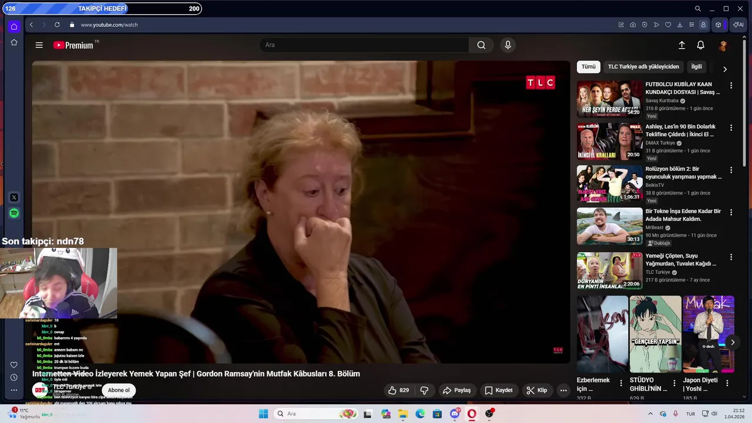The image size is (752, 423).
Task: Open Opera sidebar bookmarks star
Action: click(14, 43)
